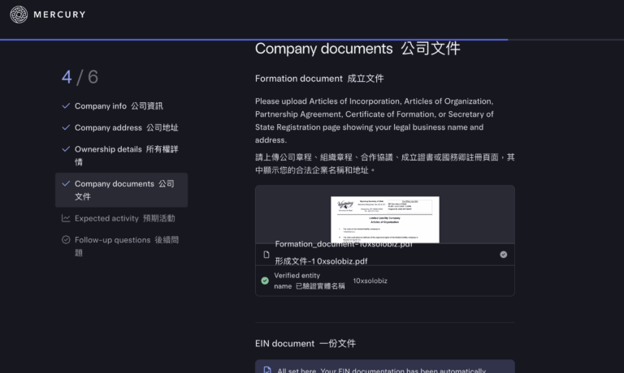Click the gray circled check on file row
This screenshot has width=624, height=373.
point(503,255)
